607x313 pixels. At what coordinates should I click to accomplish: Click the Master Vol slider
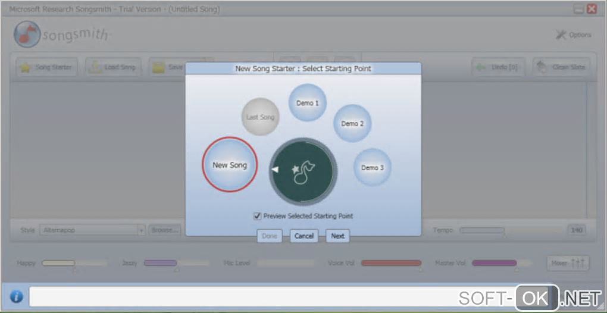coord(502,264)
